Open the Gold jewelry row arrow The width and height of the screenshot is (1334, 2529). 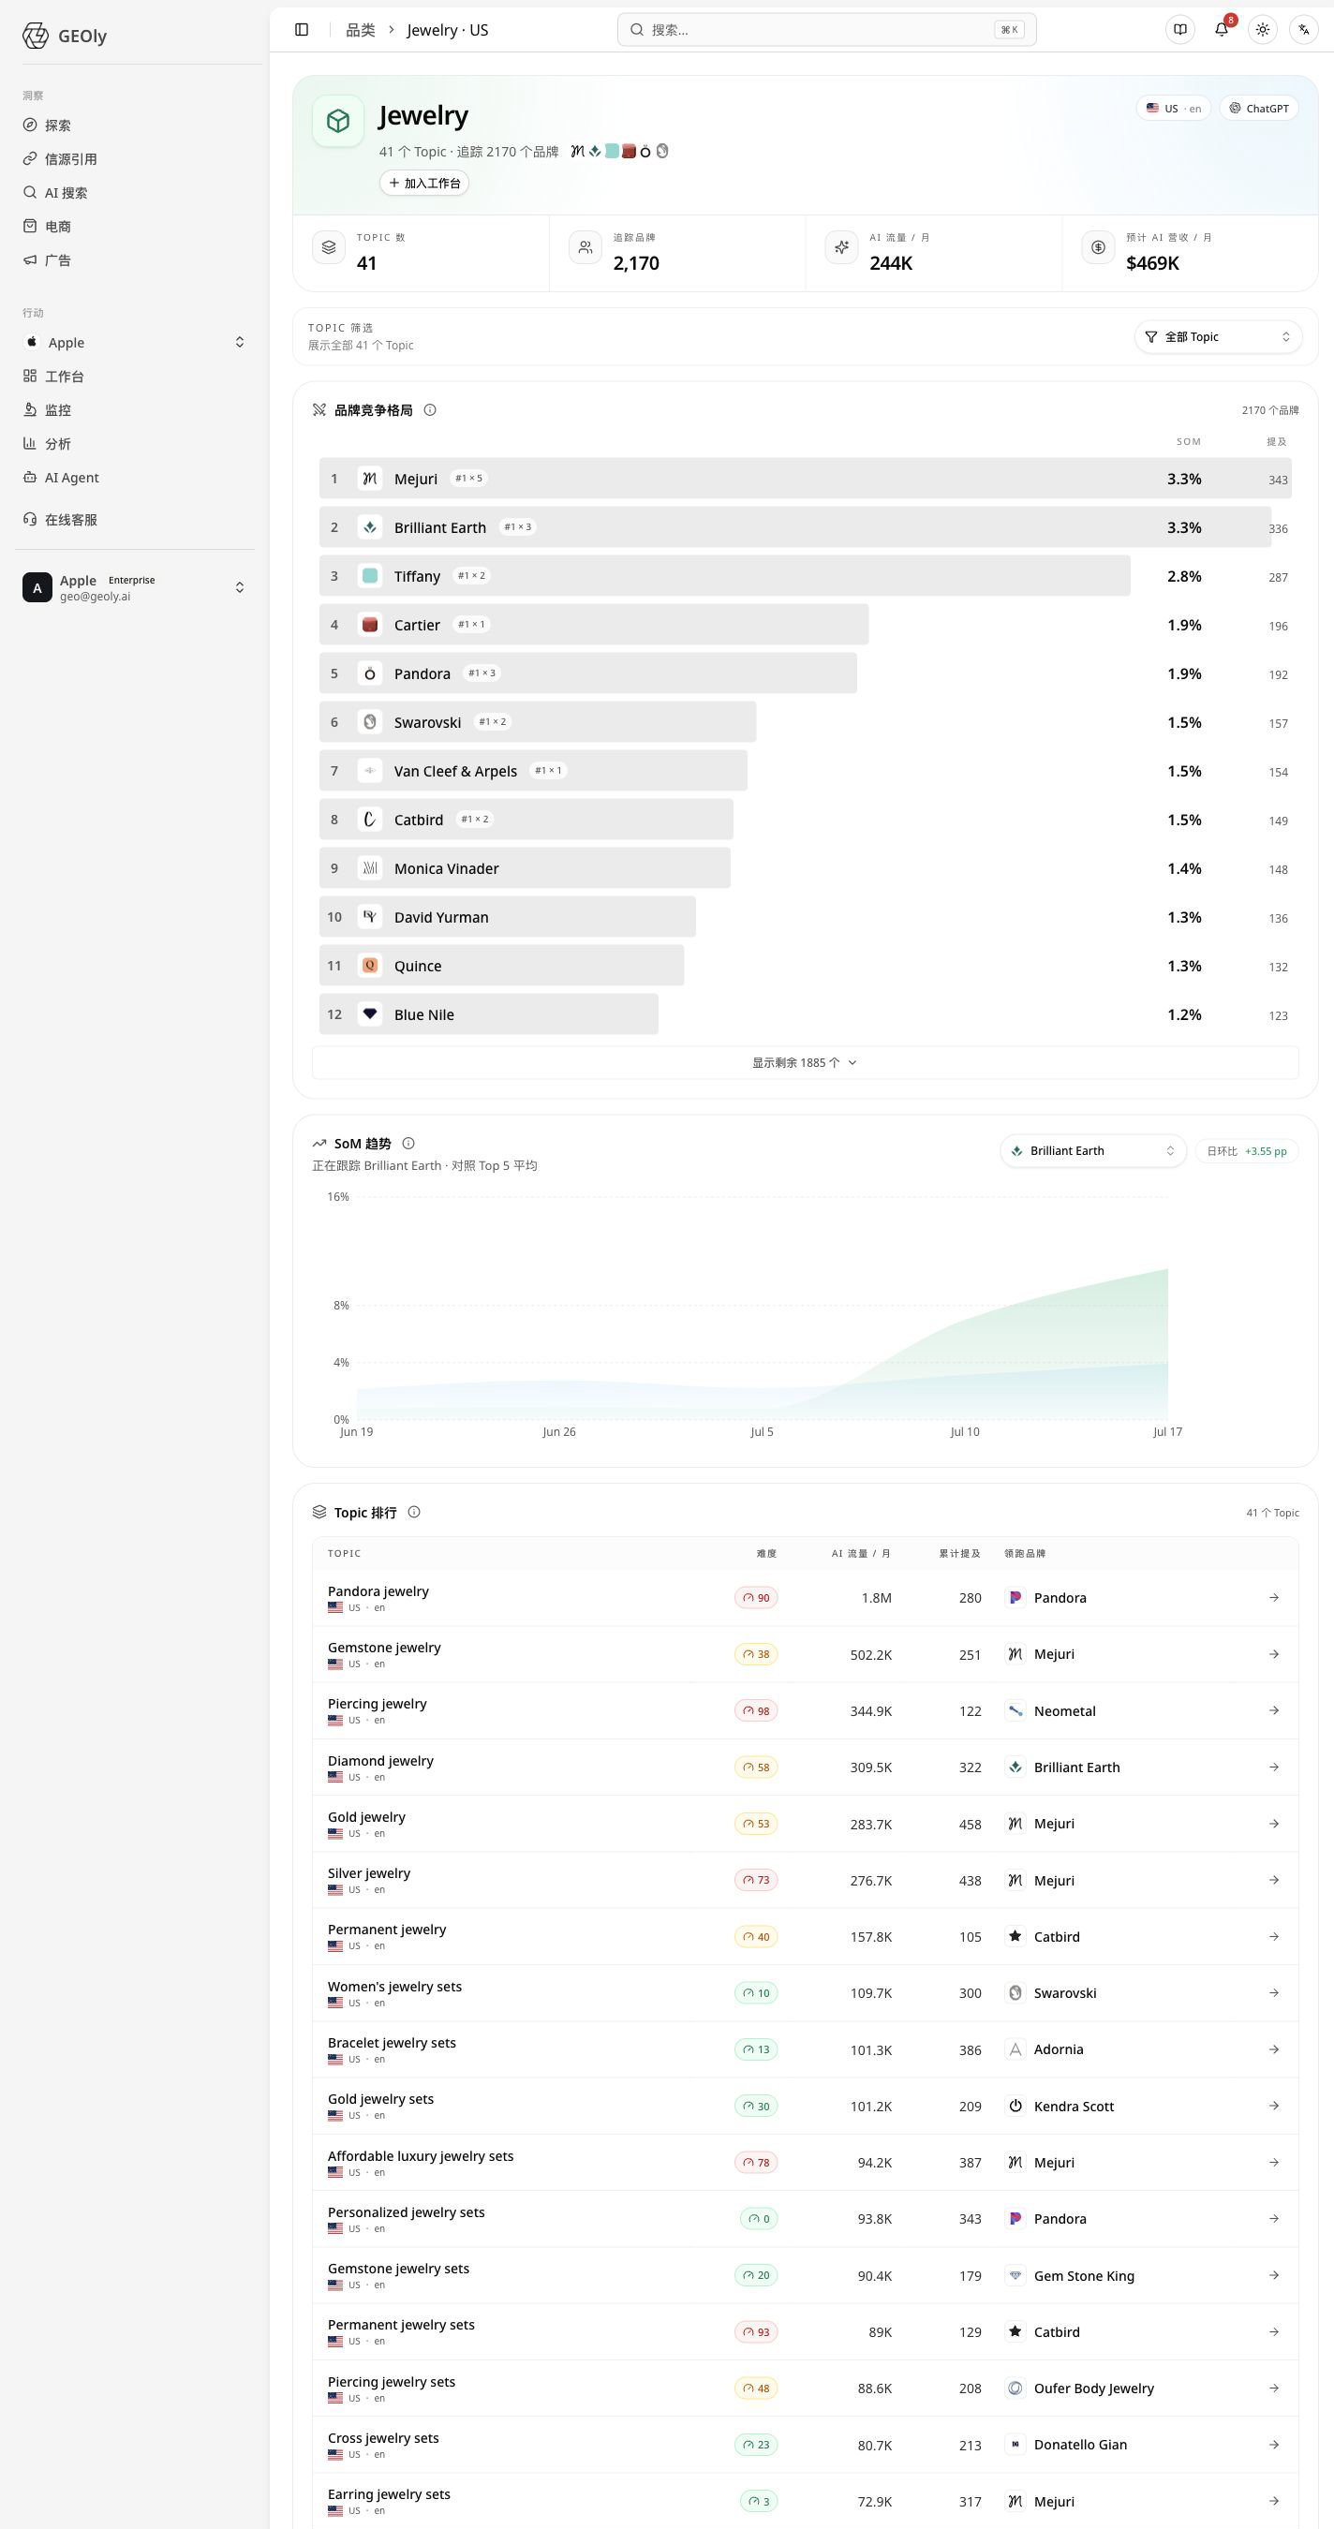point(1274,1823)
